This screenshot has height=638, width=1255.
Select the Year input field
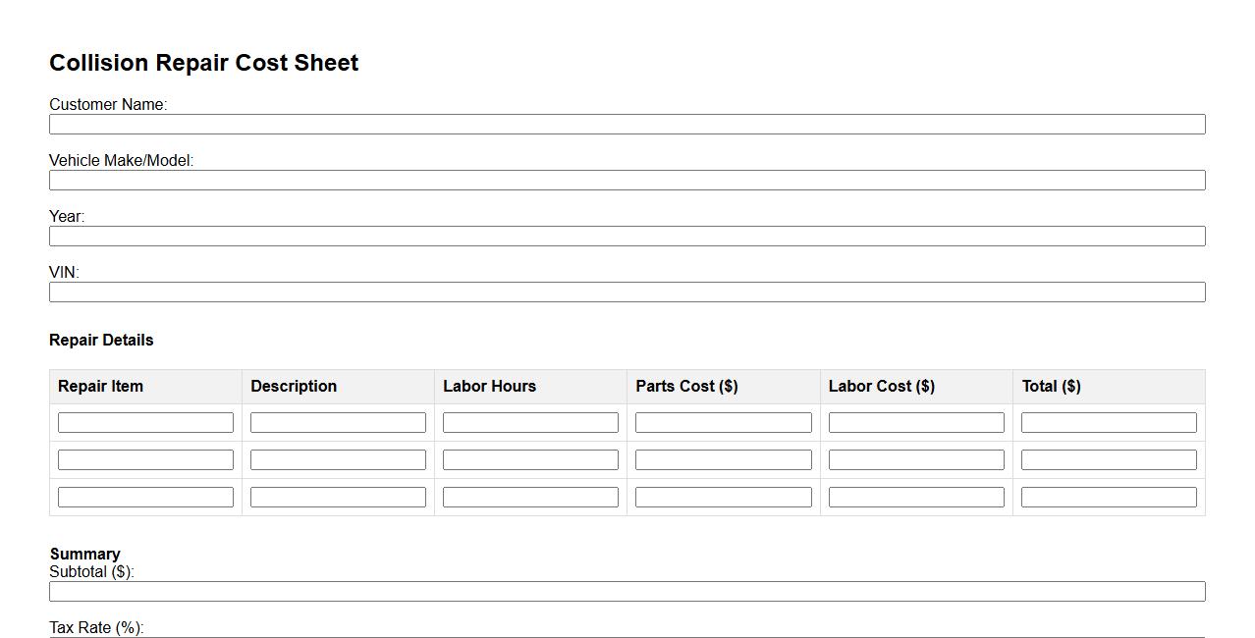tap(627, 236)
